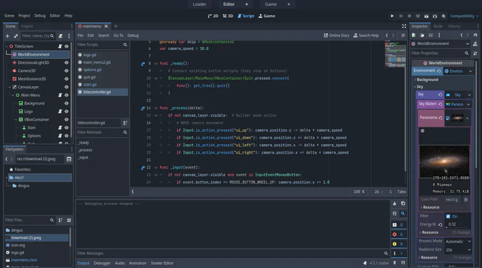482x268 pixels.
Task: Hide the MeshInstance3D node
Action: pyautogui.click(x=66, y=79)
